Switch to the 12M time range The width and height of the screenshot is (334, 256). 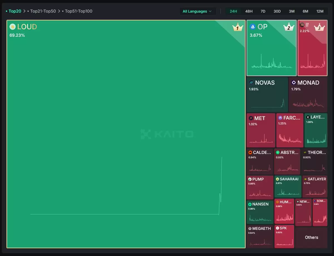(x=320, y=11)
